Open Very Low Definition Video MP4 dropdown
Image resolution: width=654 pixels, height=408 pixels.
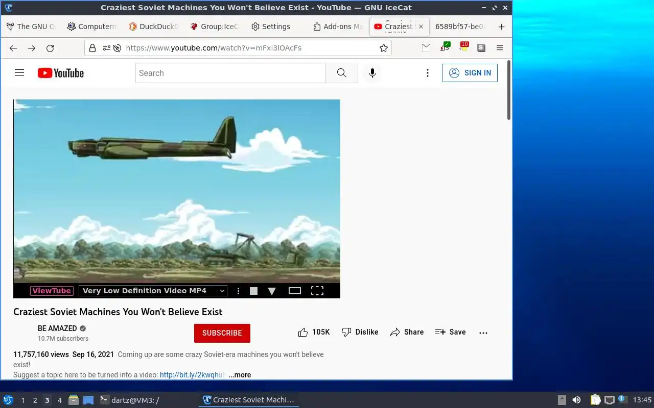click(x=153, y=291)
